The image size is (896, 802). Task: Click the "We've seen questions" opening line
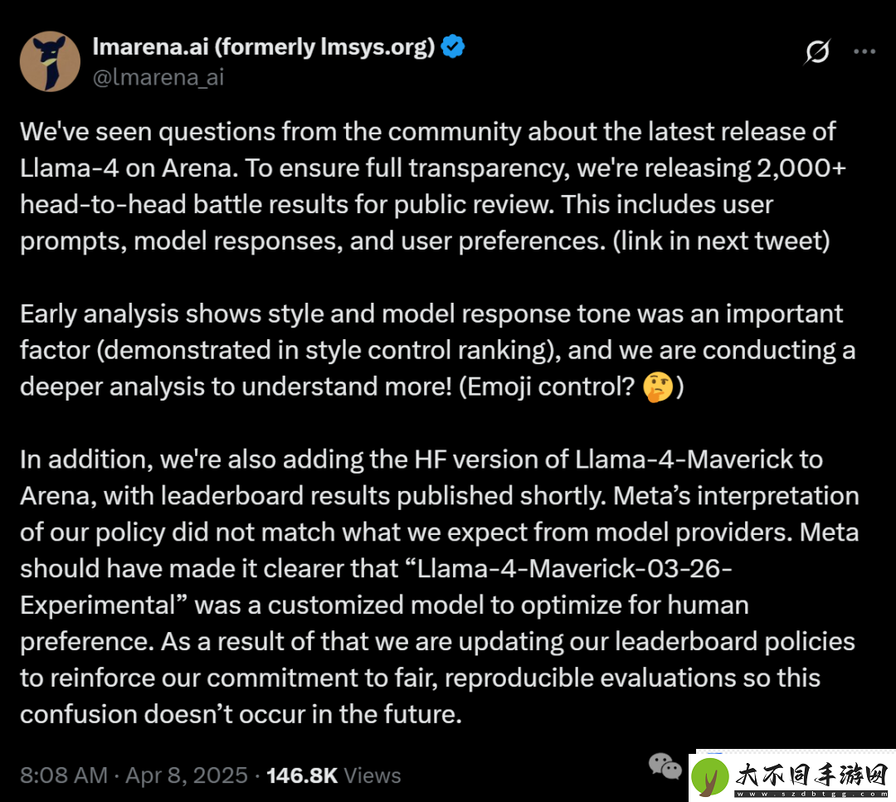tap(428, 132)
